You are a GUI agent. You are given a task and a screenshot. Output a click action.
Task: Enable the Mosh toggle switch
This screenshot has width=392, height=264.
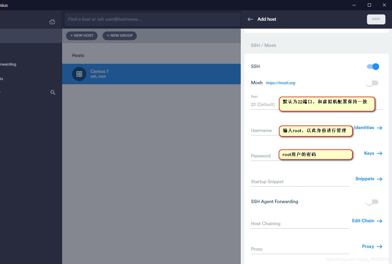click(372, 83)
